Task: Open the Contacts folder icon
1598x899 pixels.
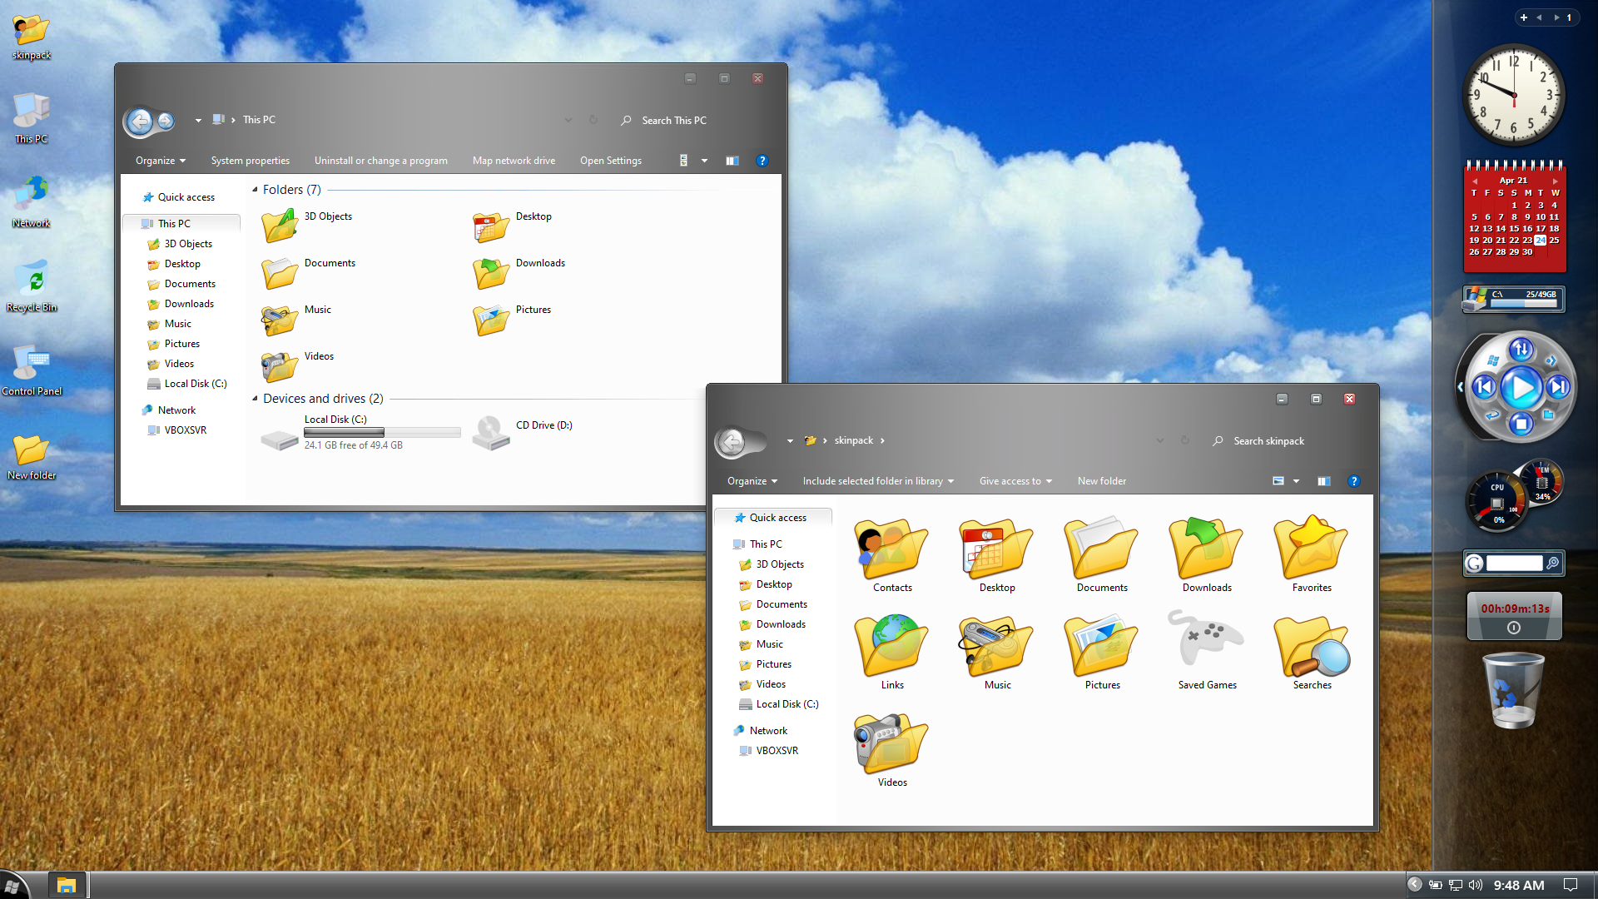Action: (x=891, y=549)
